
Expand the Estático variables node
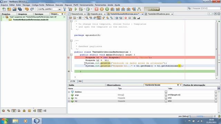[x=69, y=92]
